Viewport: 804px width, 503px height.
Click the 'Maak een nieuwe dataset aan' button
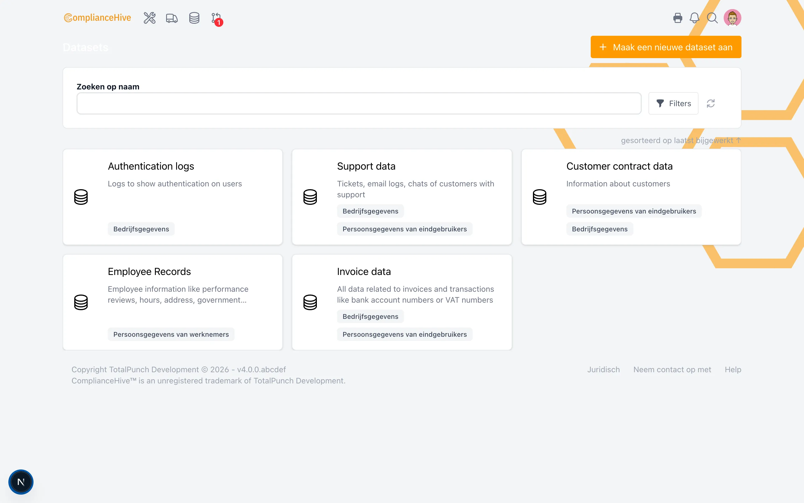(x=666, y=47)
